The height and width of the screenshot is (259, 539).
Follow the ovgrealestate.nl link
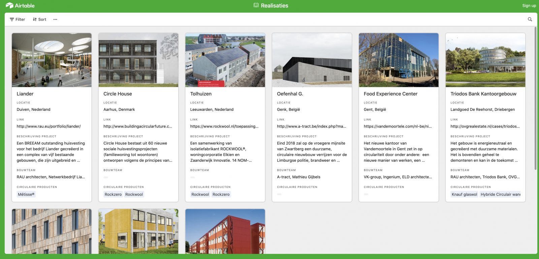485,126
